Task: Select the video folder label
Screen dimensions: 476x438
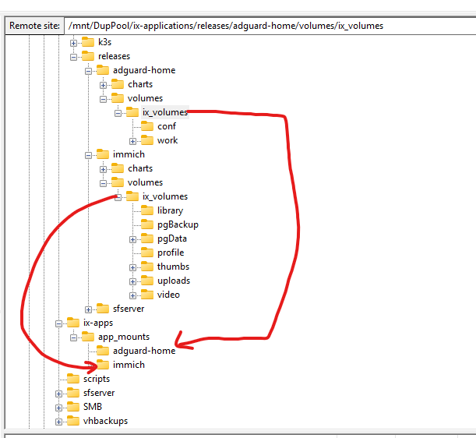Action: click(x=168, y=295)
